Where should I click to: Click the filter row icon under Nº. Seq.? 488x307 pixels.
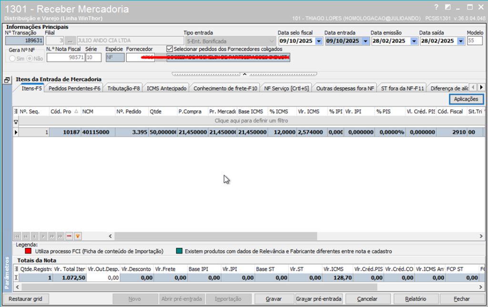click(x=16, y=121)
